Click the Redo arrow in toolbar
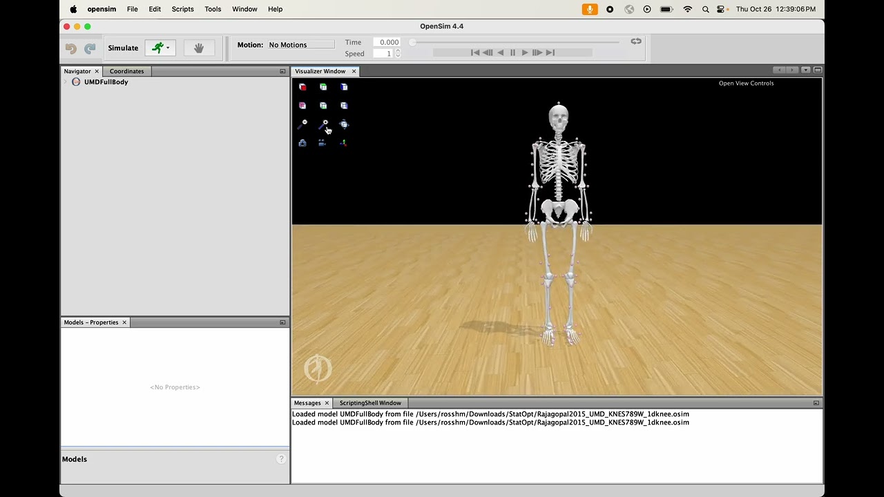884x497 pixels. coord(90,48)
